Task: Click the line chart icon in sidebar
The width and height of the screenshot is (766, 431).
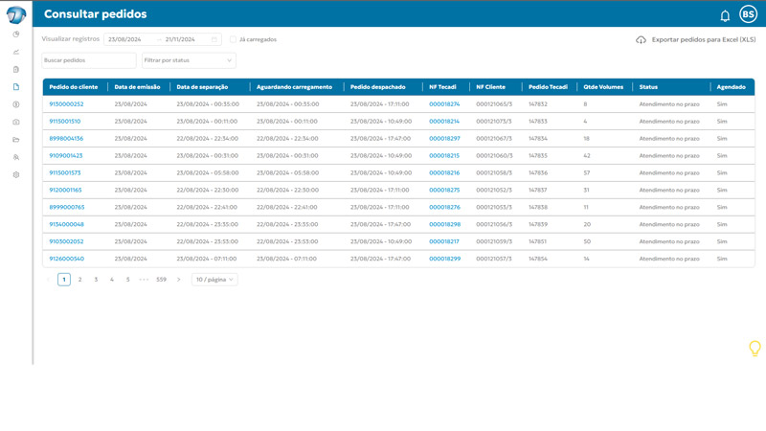Action: [x=16, y=52]
